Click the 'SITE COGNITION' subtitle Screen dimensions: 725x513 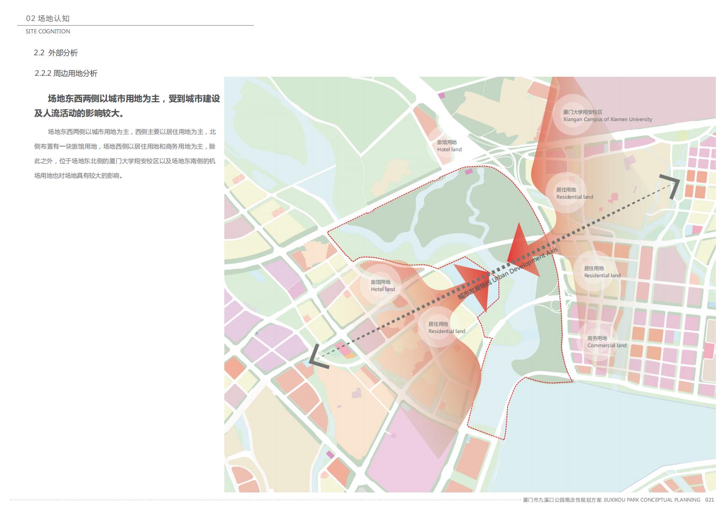[48, 32]
